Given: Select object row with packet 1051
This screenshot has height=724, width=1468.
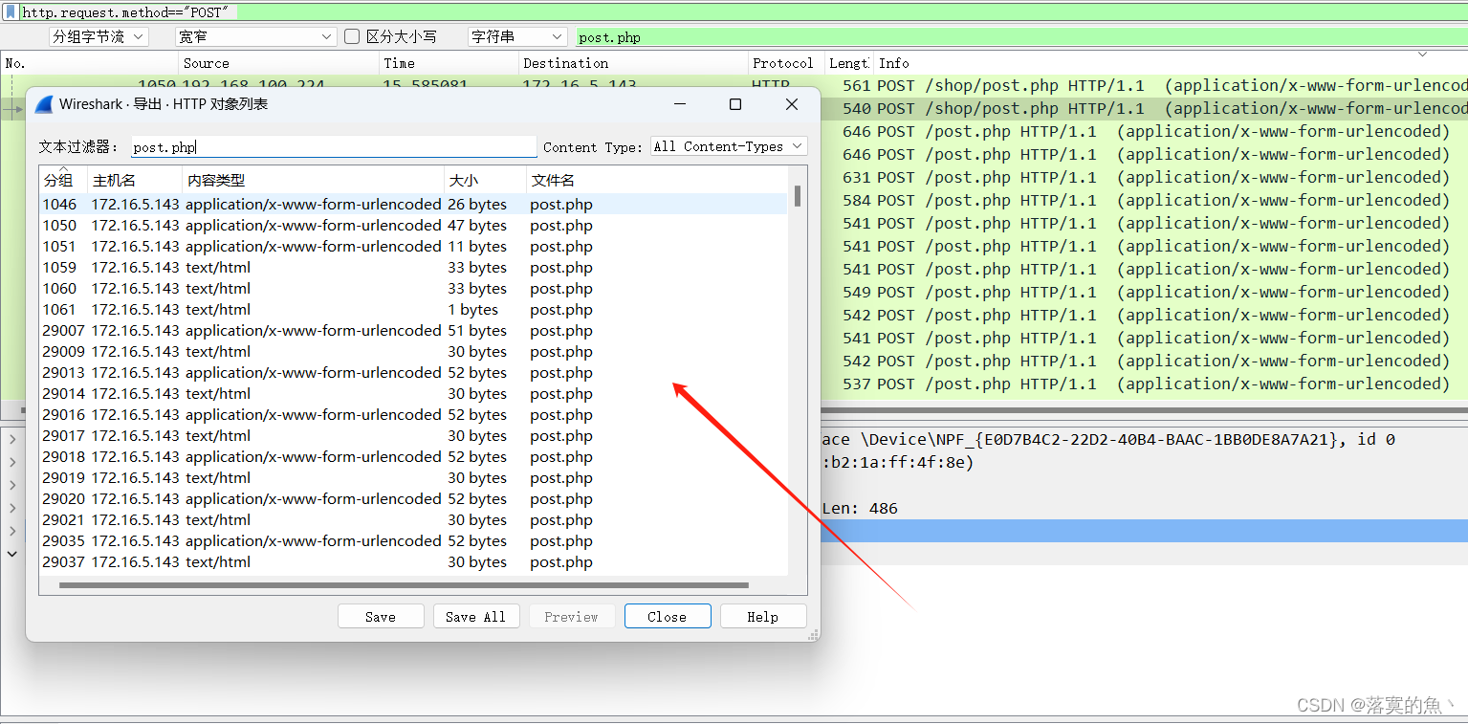Looking at the screenshot, I should (413, 247).
